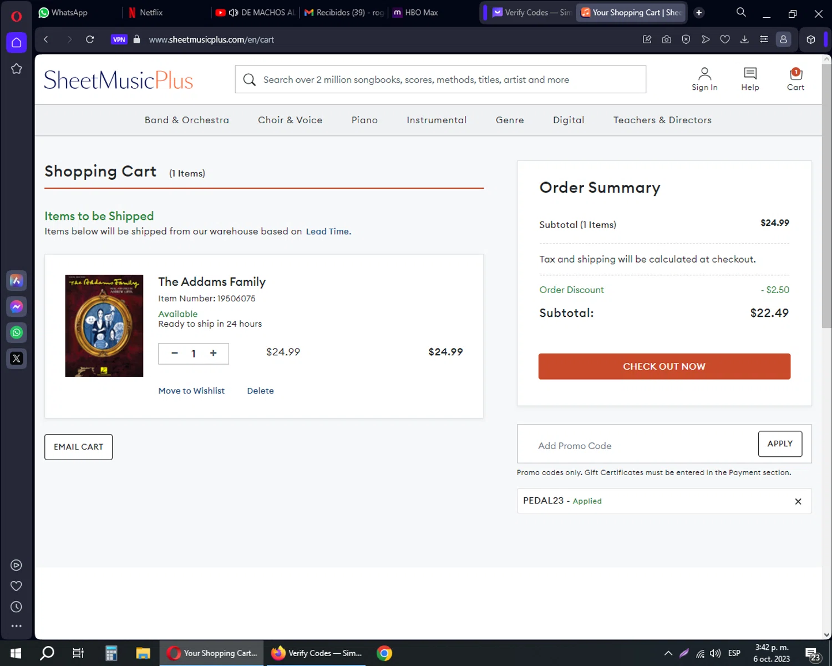This screenshot has width=832, height=666.
Task: Switch to the DE MACHOS AL tab
Action: pyautogui.click(x=255, y=12)
